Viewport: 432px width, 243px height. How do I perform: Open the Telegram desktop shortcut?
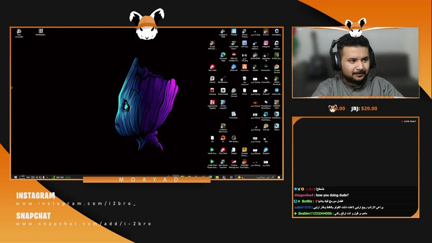266,151
